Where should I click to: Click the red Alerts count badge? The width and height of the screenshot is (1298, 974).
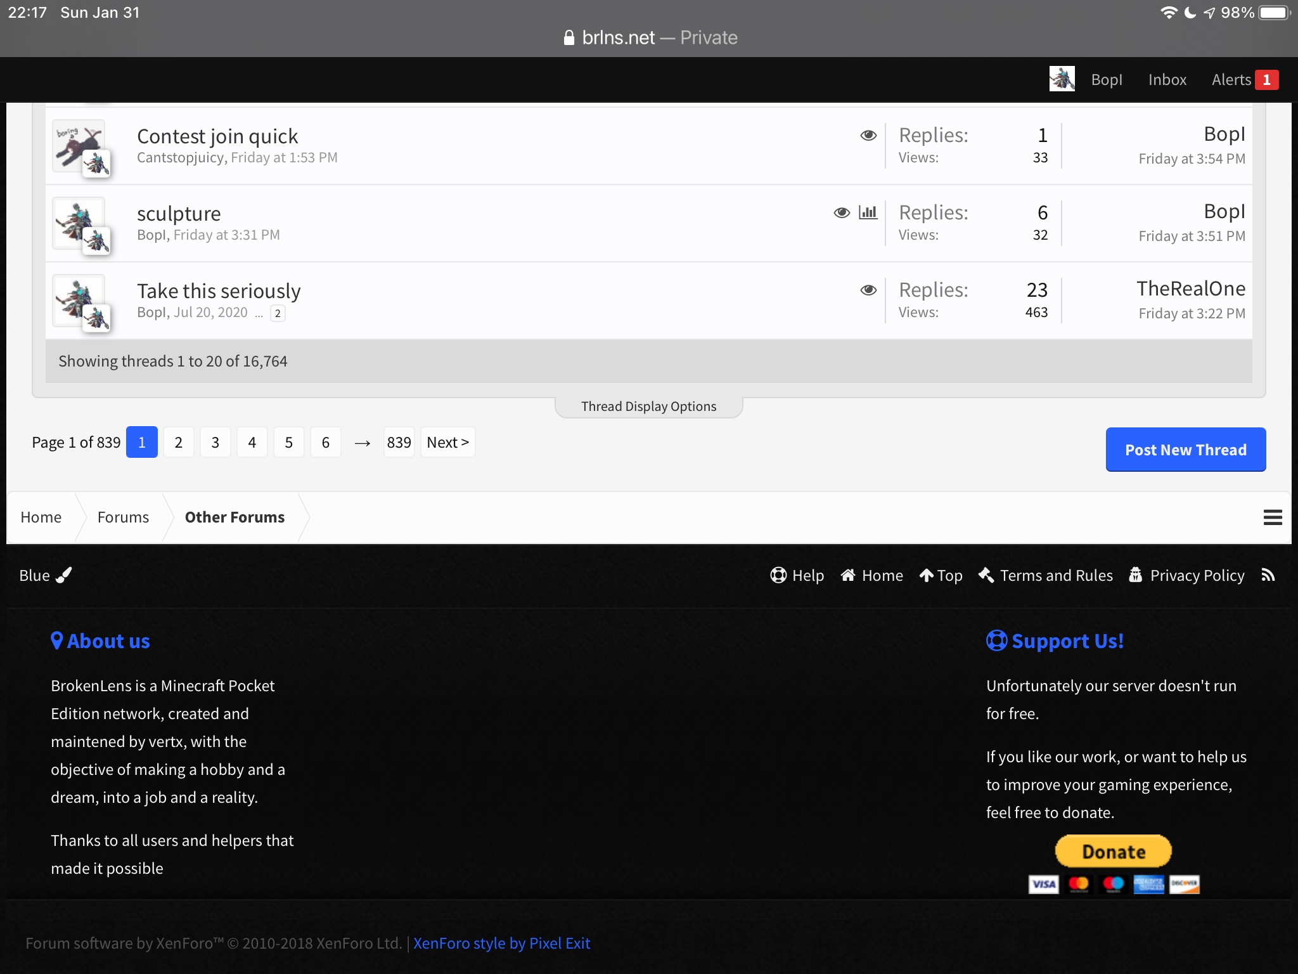coord(1266,80)
